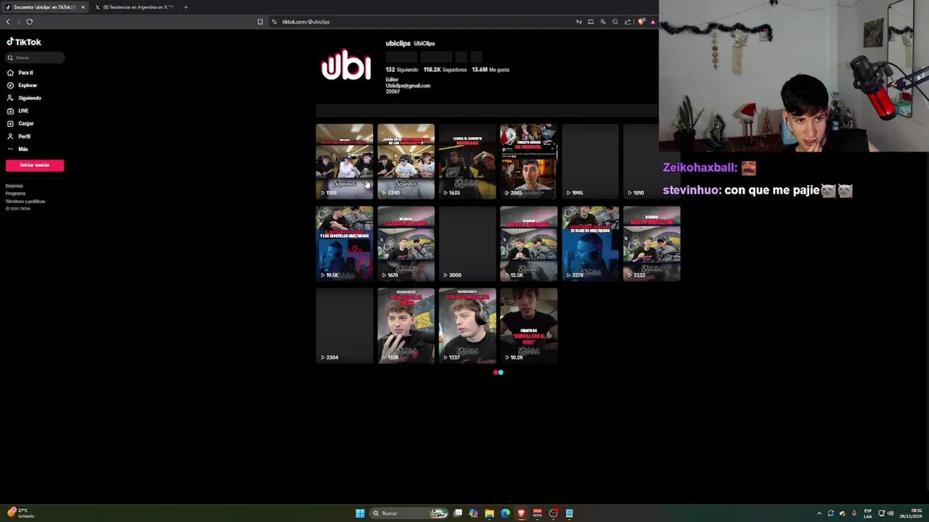Open the video with 12.5K views
This screenshot has height=522, width=929.
click(528, 244)
